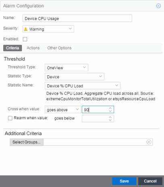This screenshot has height=187, width=164.
Task: Decrease the rearm value with down arrow
Action: coord(110,120)
